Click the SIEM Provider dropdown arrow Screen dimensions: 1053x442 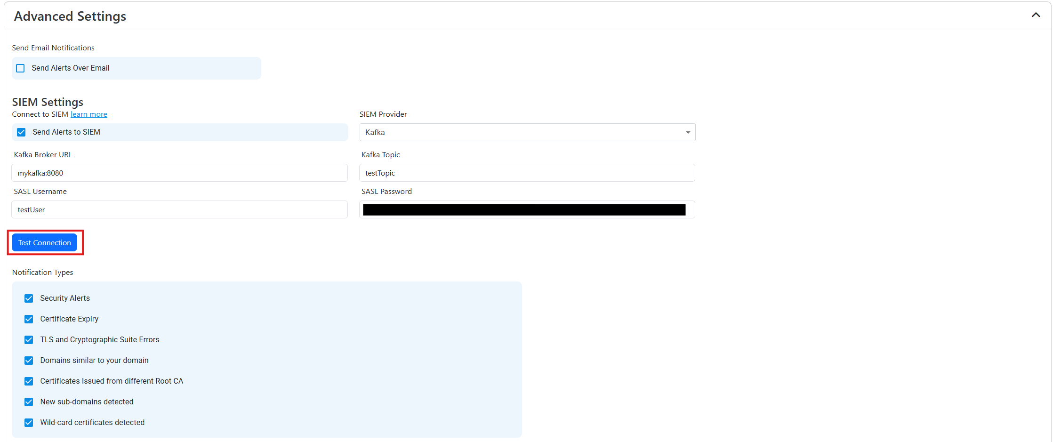point(688,132)
